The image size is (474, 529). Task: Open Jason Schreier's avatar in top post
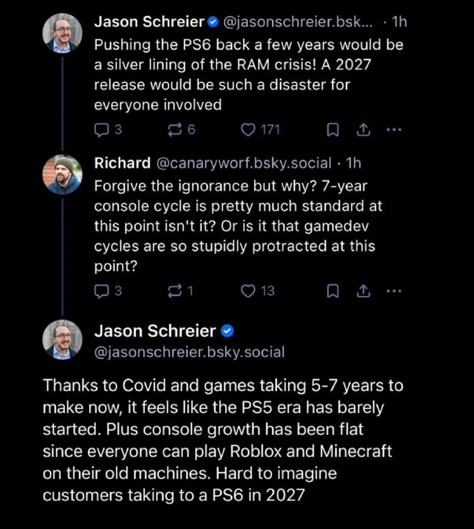tap(62, 33)
